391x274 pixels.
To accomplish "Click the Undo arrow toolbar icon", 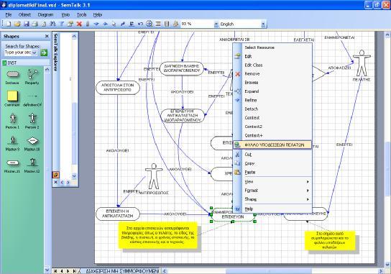I will click(140, 24).
